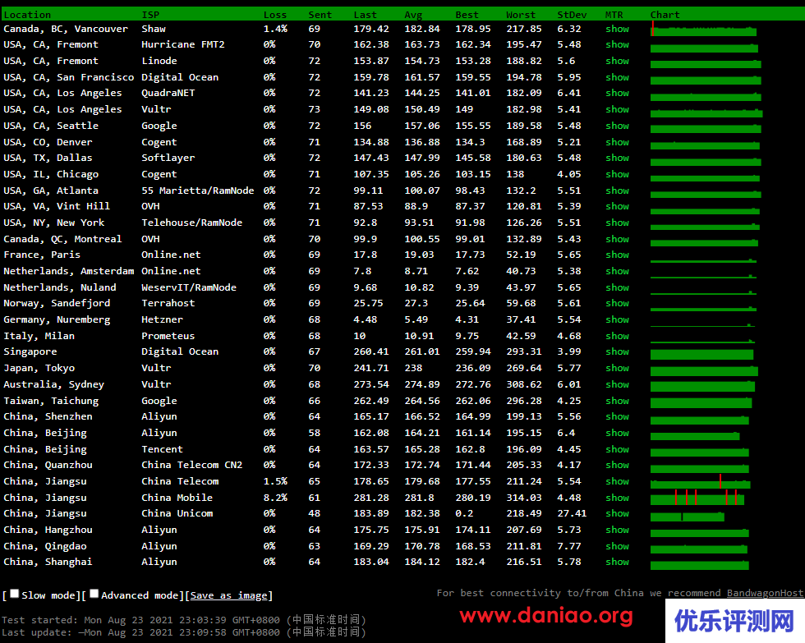Show MTR for Vint Hill OVH row

tap(617, 206)
